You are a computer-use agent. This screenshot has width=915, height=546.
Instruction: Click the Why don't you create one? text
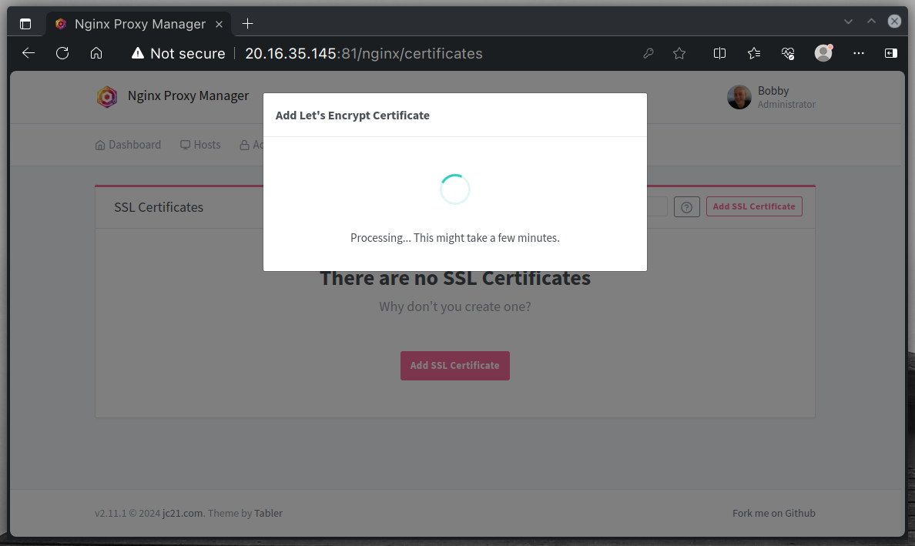(455, 306)
